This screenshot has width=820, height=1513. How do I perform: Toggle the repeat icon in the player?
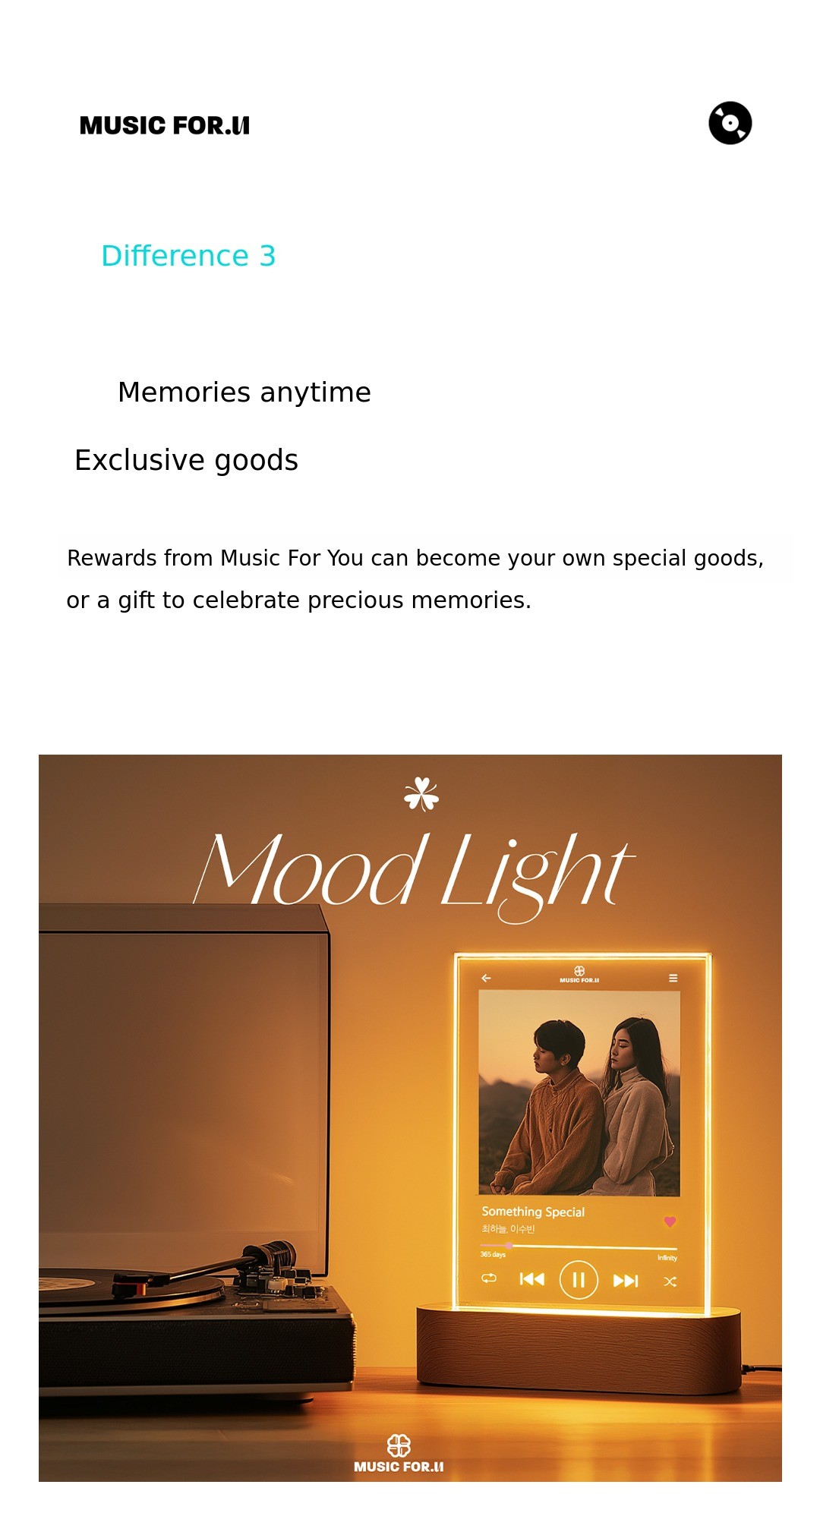click(x=489, y=1278)
